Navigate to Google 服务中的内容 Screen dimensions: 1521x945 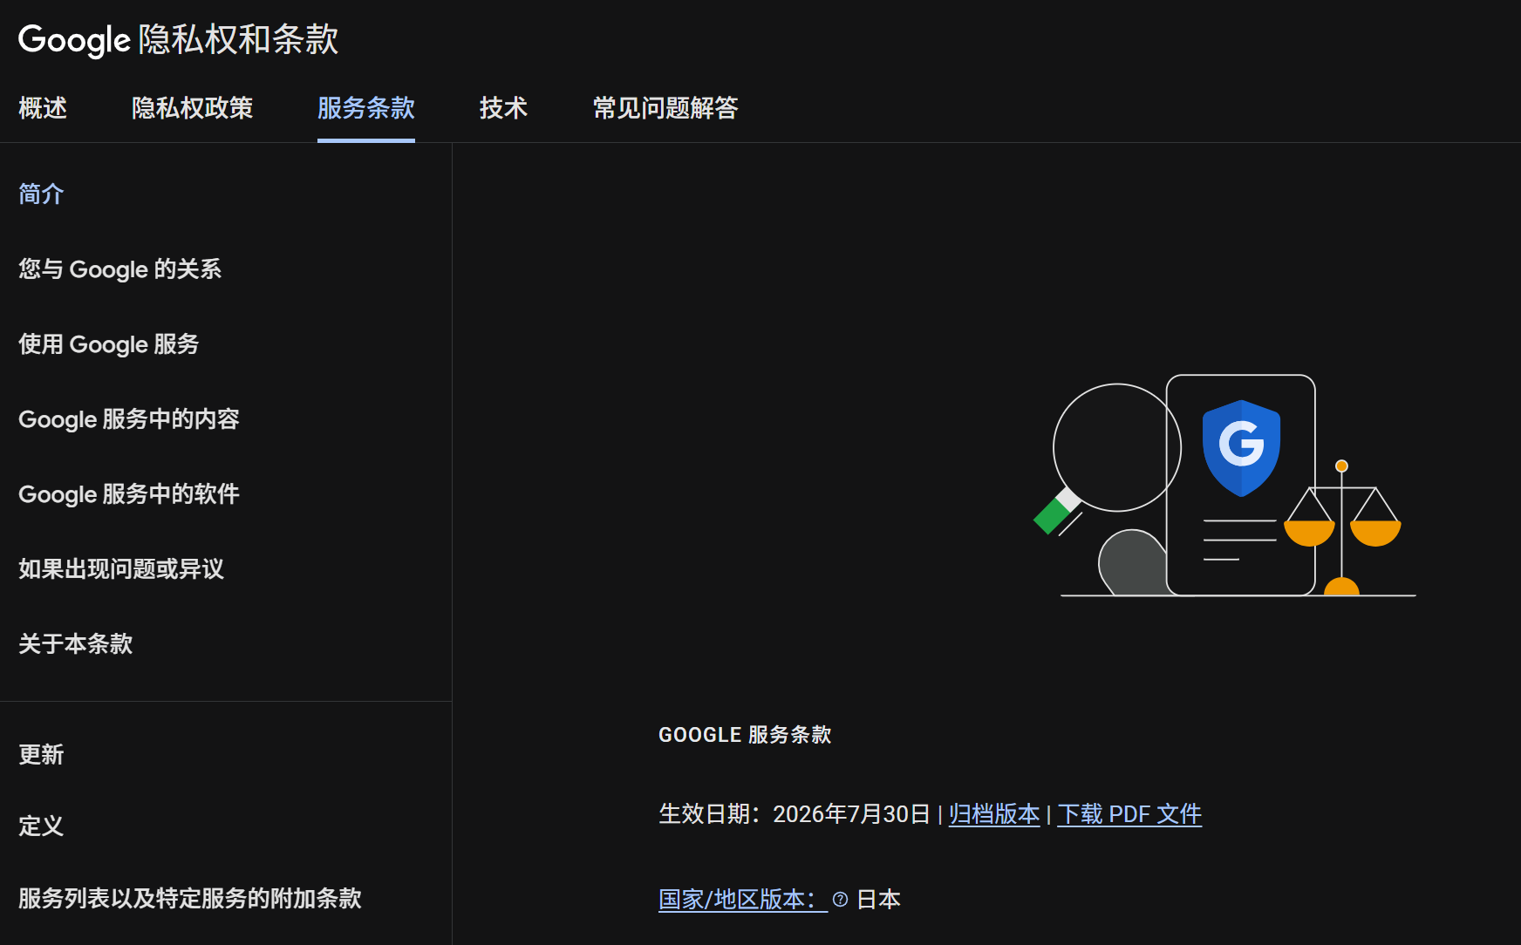[129, 418]
